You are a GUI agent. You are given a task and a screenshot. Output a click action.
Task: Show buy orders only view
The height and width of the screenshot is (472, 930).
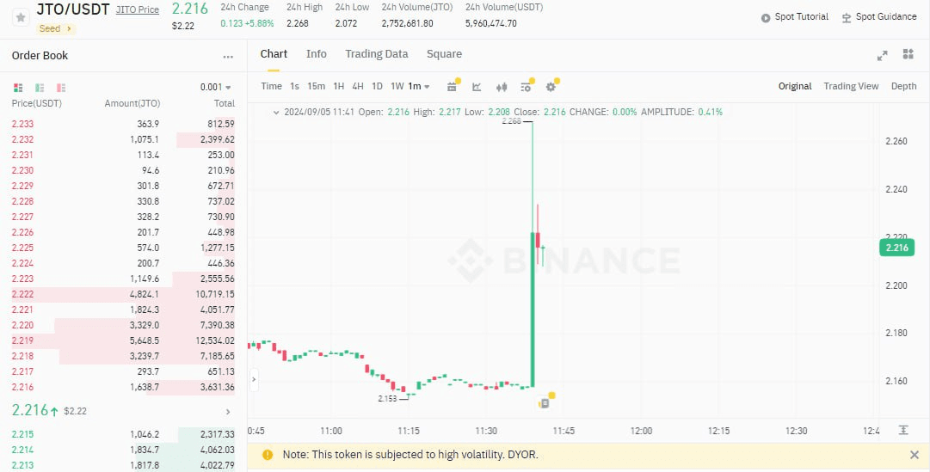(40, 88)
